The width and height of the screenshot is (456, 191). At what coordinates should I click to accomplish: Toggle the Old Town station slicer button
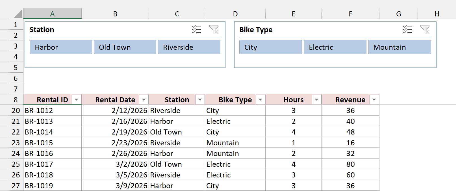tap(125, 47)
